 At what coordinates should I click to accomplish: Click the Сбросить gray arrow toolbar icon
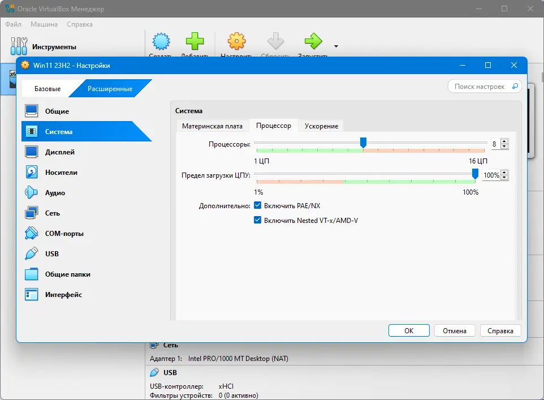275,41
